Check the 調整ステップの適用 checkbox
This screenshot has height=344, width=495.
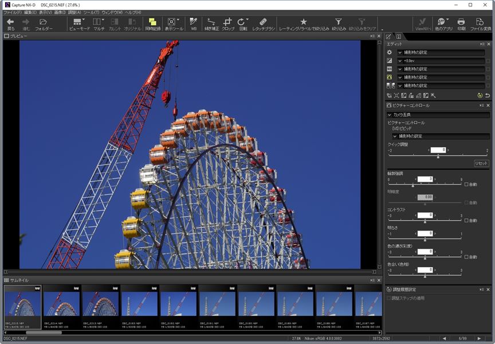click(389, 298)
